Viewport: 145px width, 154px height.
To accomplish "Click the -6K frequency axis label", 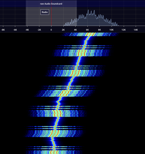I will (15, 30).
